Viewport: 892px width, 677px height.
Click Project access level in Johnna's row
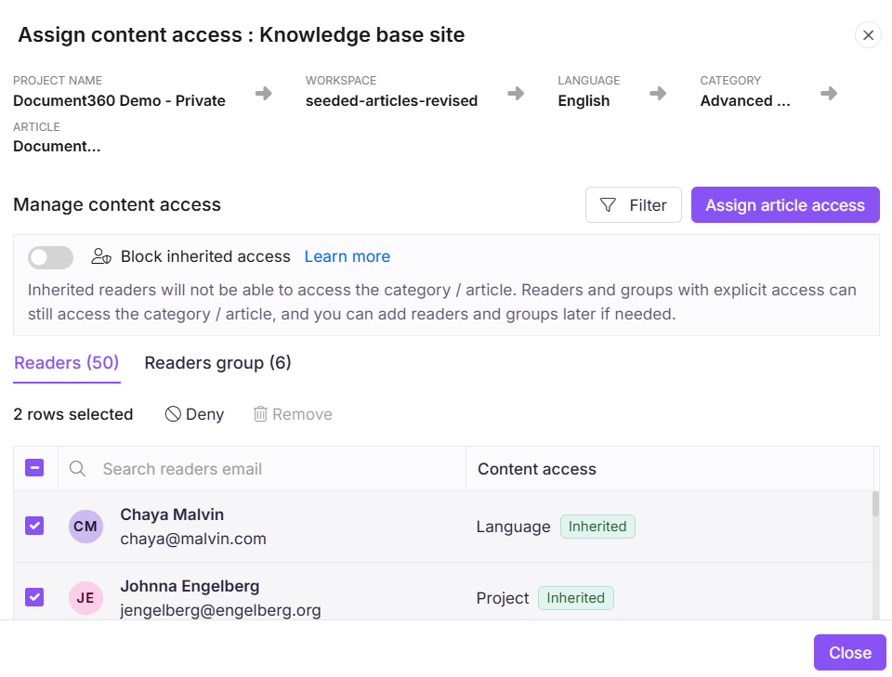click(503, 598)
